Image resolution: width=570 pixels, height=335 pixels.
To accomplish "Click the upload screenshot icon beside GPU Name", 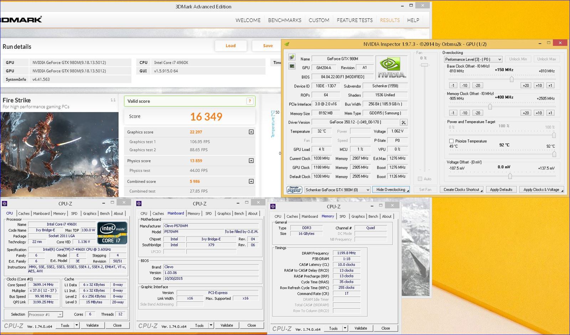I will coord(292,57).
